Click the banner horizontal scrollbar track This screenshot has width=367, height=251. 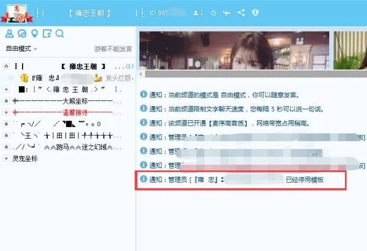pos(256,74)
